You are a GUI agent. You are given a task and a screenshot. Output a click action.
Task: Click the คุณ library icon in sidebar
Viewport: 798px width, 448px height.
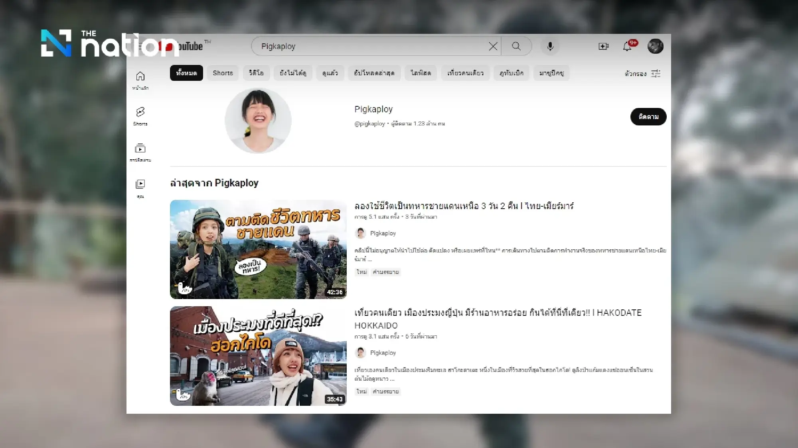point(140,184)
